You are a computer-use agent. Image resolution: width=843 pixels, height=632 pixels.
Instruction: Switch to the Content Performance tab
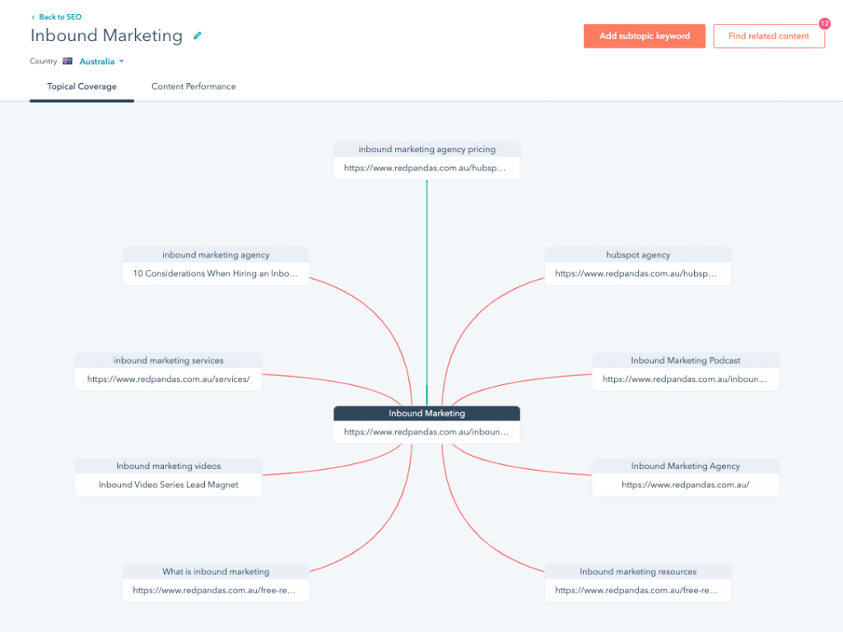pos(193,86)
